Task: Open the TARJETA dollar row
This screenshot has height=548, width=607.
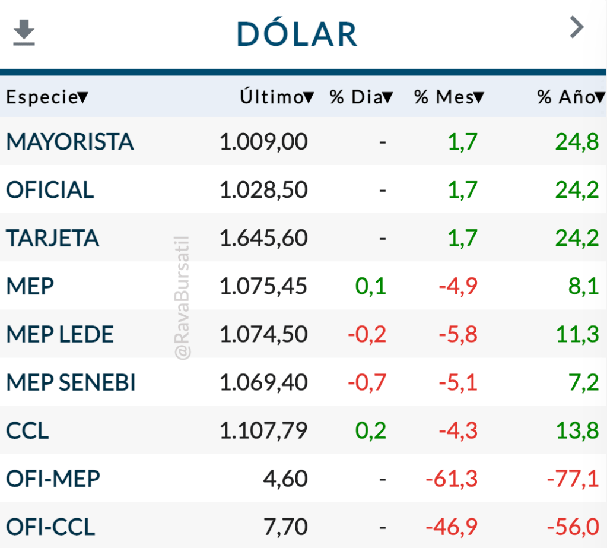Action: click(52, 238)
